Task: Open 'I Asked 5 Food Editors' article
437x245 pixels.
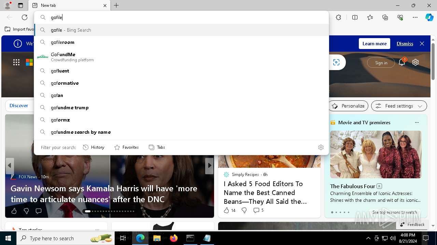Action: pyautogui.click(x=265, y=193)
